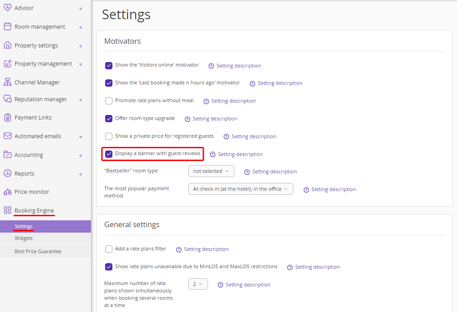Image resolution: width=457 pixels, height=312 pixels.
Task: Expand the Reputation manager menu arrow
Action: [81, 100]
